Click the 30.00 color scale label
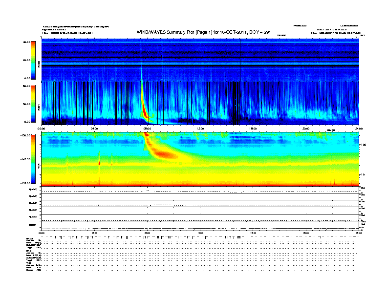 26,104
